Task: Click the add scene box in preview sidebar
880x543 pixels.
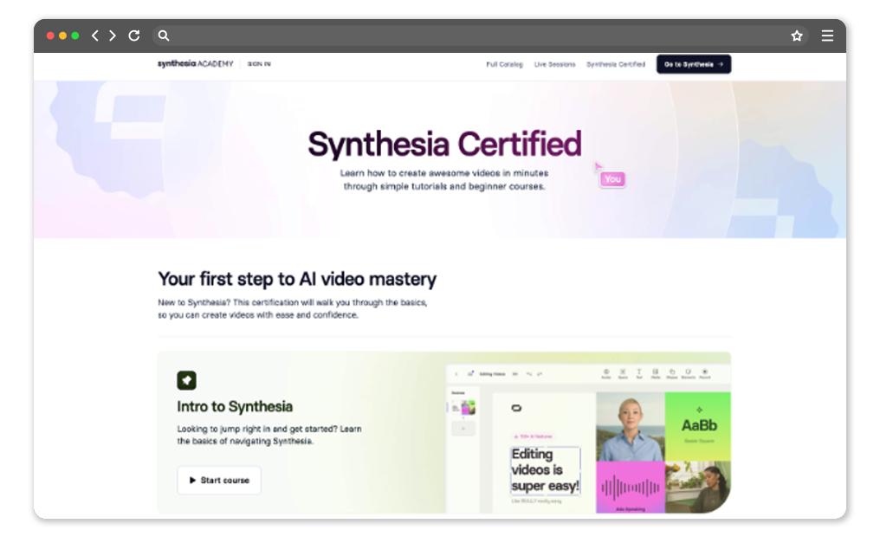Action: 463,429
